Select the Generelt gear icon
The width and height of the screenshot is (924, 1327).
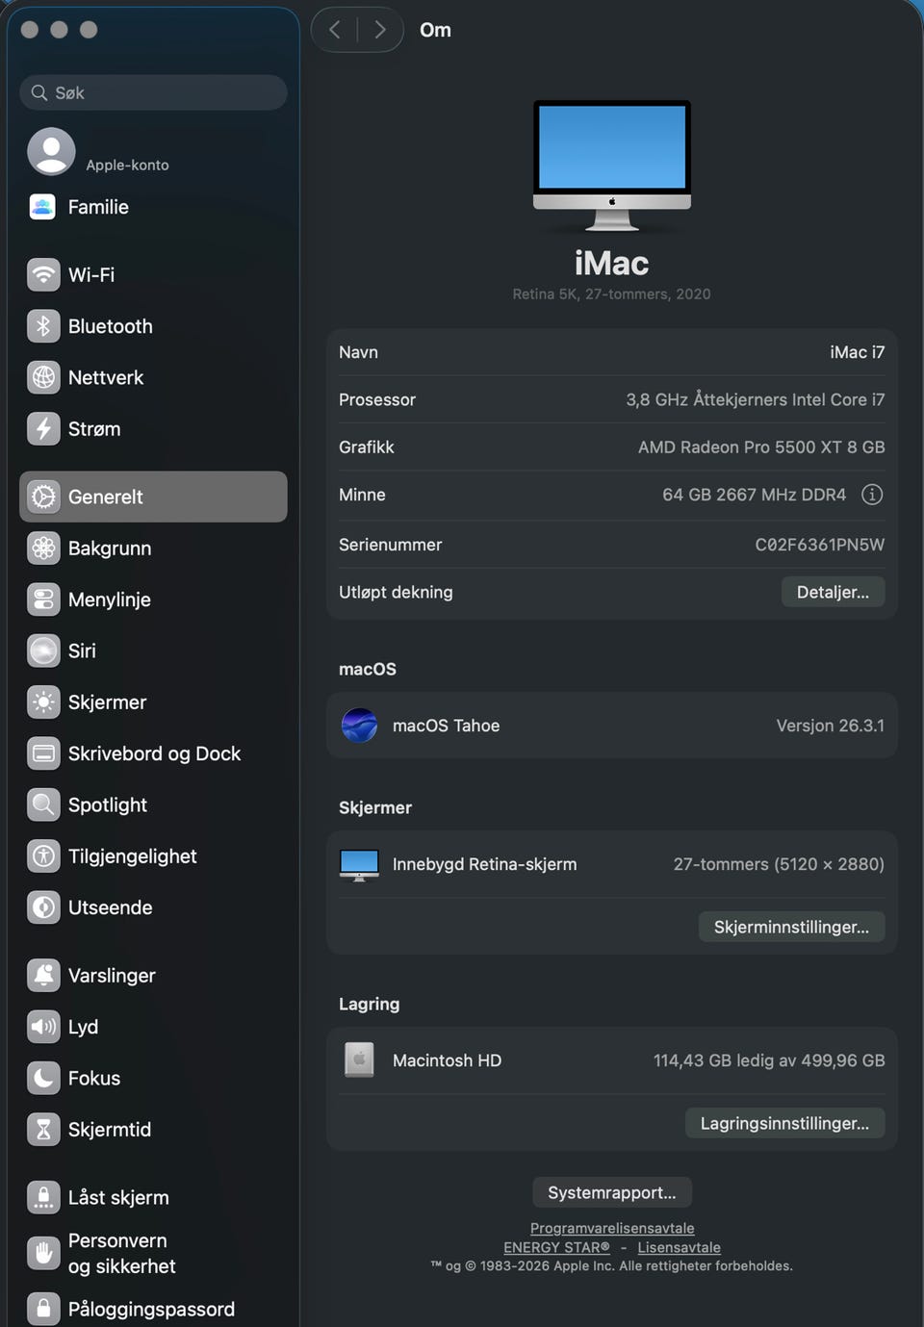43,497
